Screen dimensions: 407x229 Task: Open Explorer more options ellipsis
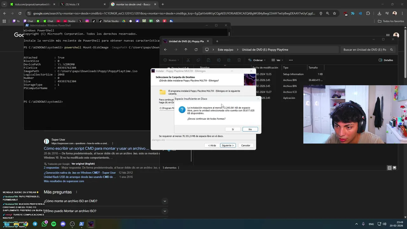[x=291, y=60]
